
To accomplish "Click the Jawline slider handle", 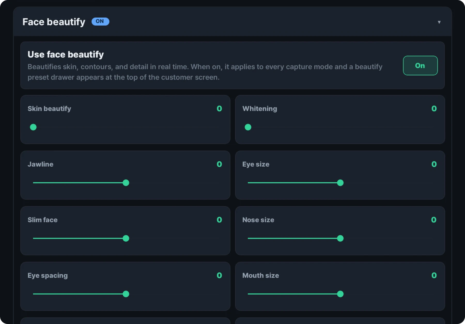I will click(126, 183).
